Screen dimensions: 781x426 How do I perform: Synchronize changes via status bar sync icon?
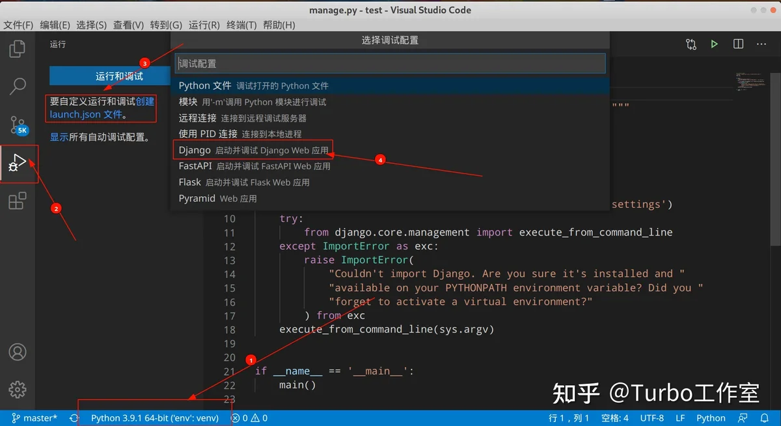[x=74, y=418]
